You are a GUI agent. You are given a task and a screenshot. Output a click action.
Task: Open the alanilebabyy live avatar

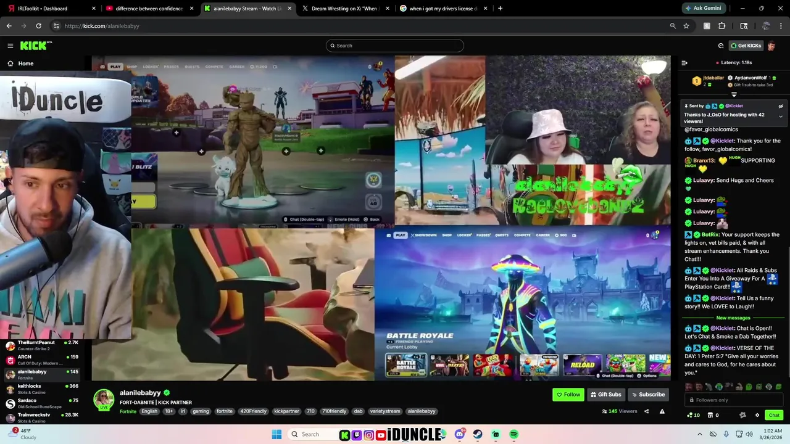(x=104, y=400)
